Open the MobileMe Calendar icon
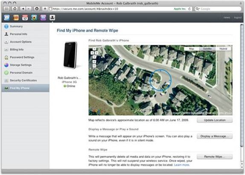 (x=25, y=17)
